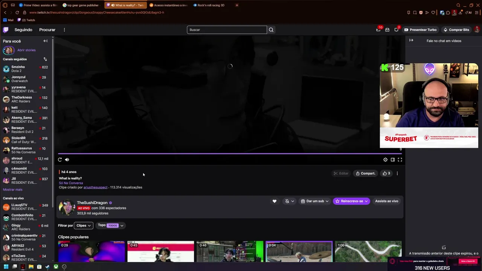
Task: Open the whispers chat bubble with badge 2
Action: click(397, 30)
